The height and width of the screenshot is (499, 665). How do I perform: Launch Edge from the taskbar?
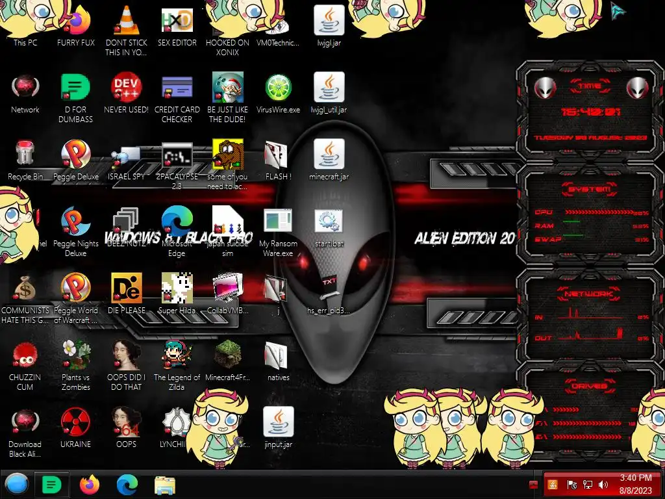[127, 485]
